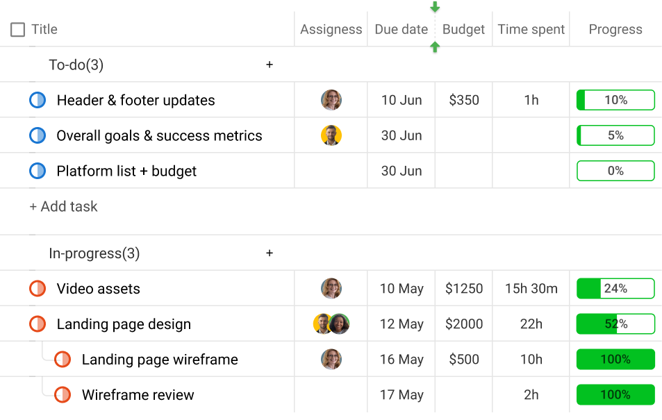Collapse the In-progress(3) group
This screenshot has height=420, width=662.
(94, 253)
